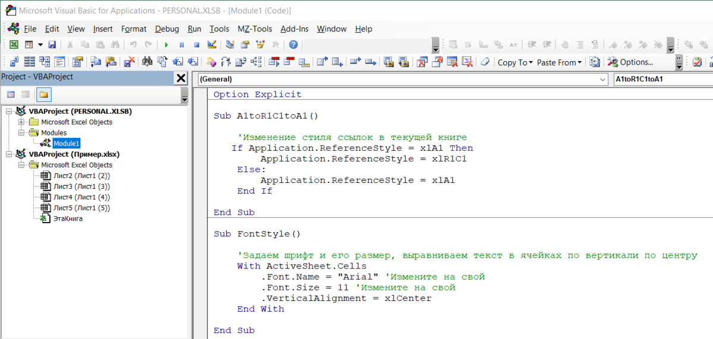Image resolution: width=713 pixels, height=339 pixels.
Task: Click the eraser icon in MZ-Tools toolbar
Action: (485, 62)
